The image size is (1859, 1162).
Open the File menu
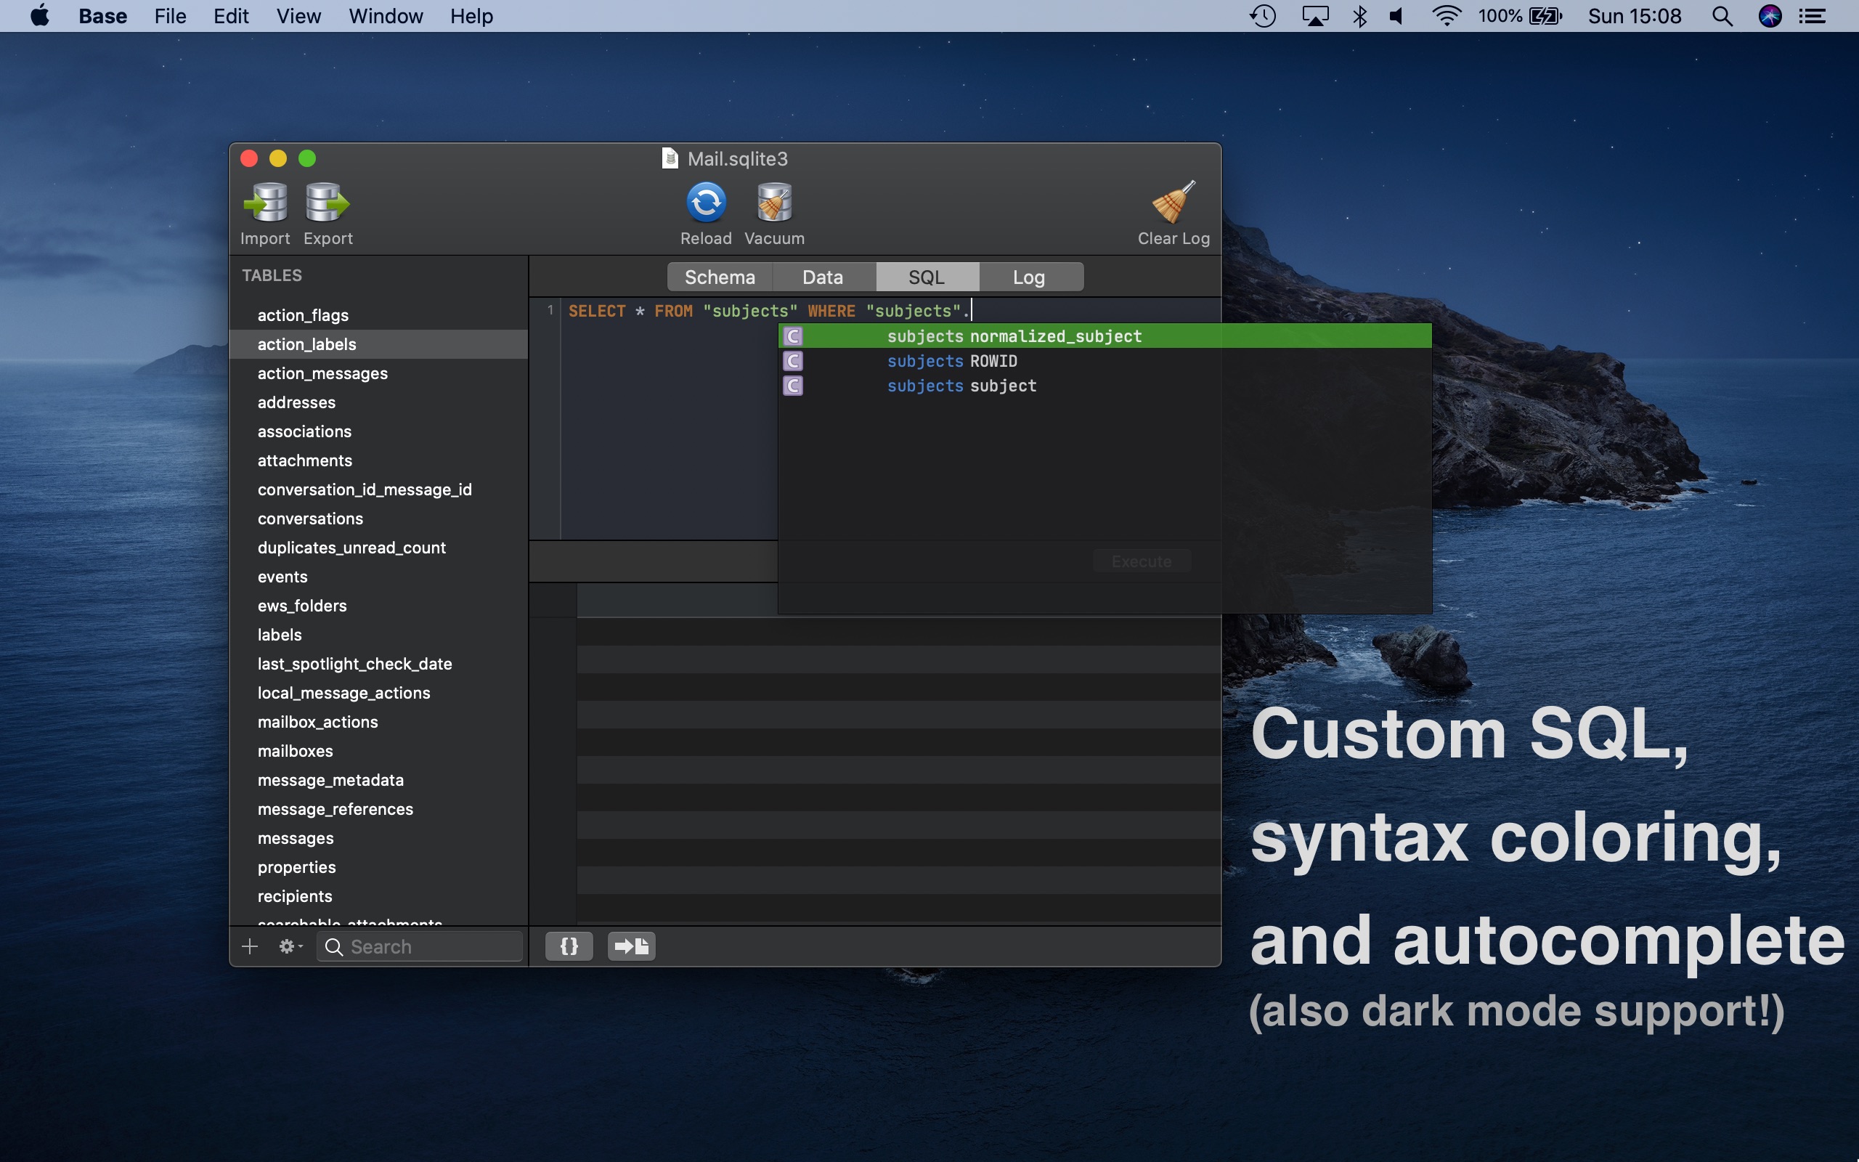point(170,15)
